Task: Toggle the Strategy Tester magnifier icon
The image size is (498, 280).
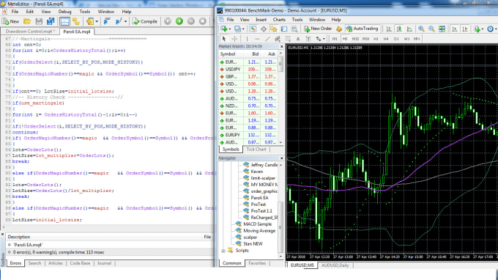Action: point(294,29)
